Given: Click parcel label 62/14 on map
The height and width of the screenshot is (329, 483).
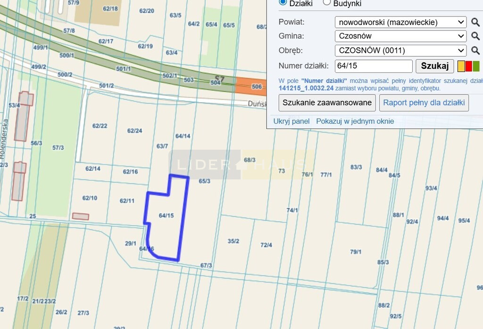Looking at the screenshot, I should pyautogui.click(x=93, y=169).
